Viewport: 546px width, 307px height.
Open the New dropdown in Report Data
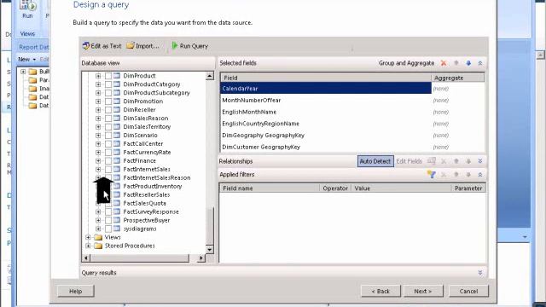pyautogui.click(x=27, y=60)
